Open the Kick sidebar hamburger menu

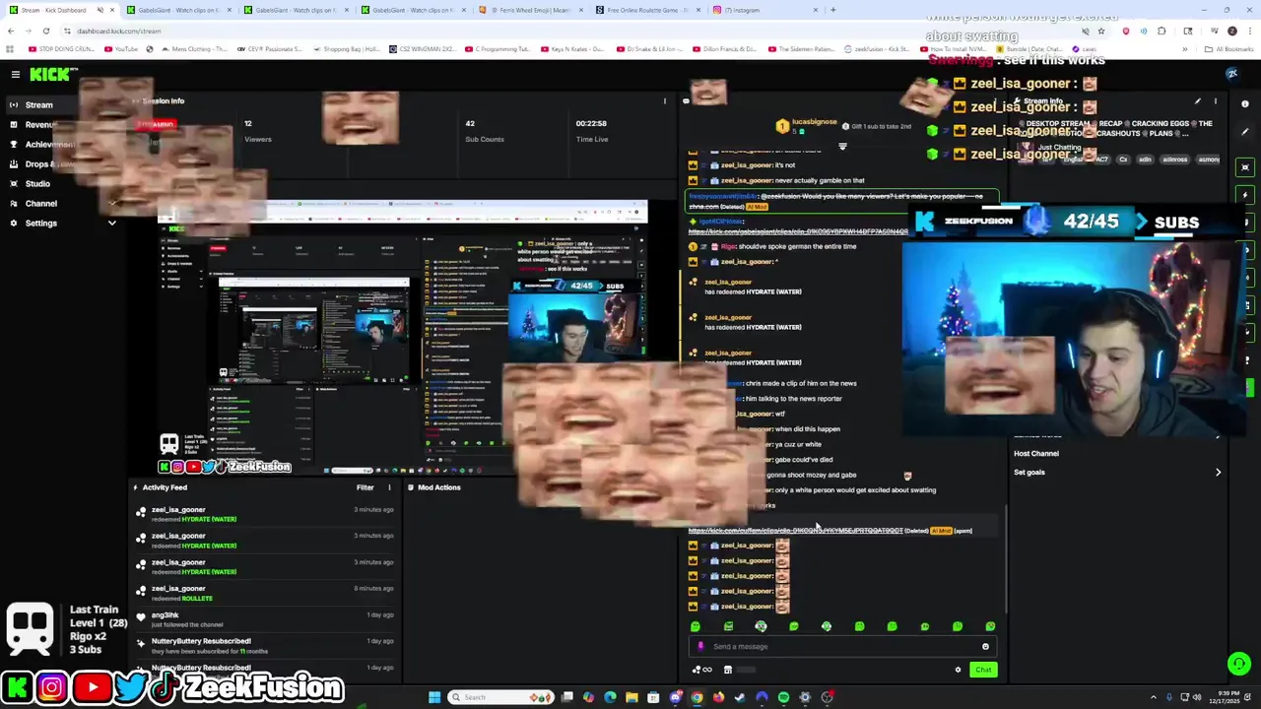(15, 74)
